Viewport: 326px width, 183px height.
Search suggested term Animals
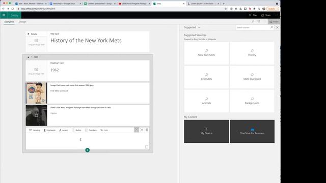[x=206, y=101]
